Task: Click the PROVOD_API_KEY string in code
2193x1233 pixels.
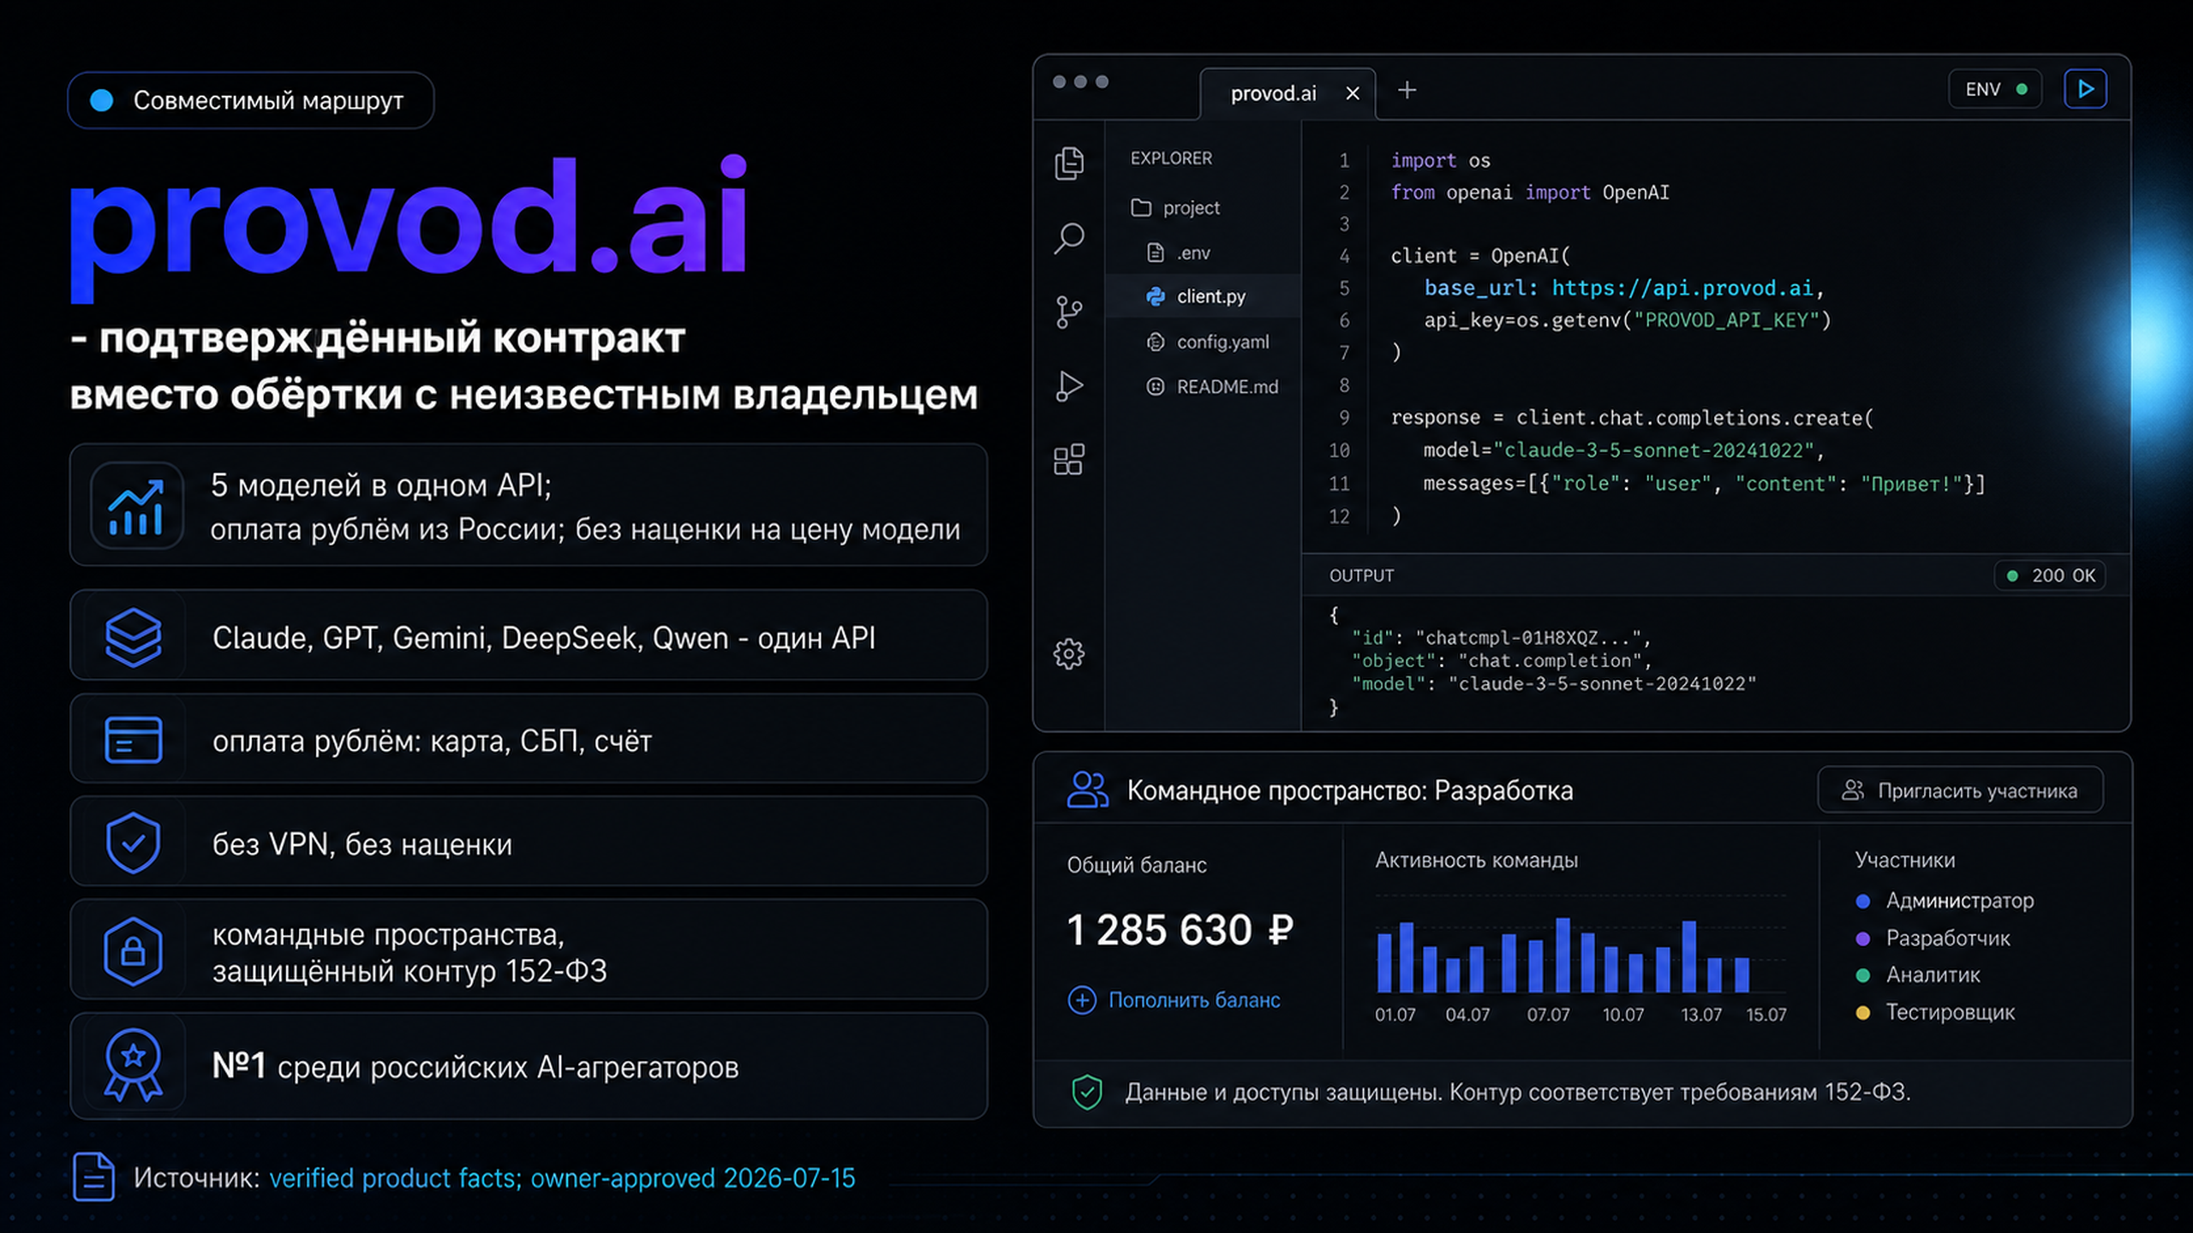Action: pos(1726,320)
